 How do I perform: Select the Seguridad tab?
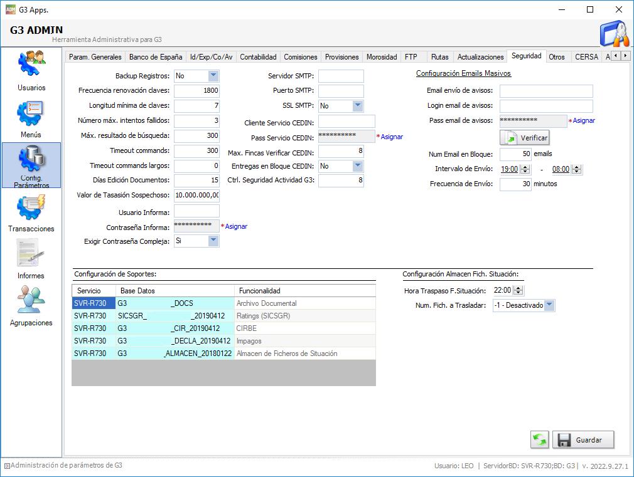(527, 56)
